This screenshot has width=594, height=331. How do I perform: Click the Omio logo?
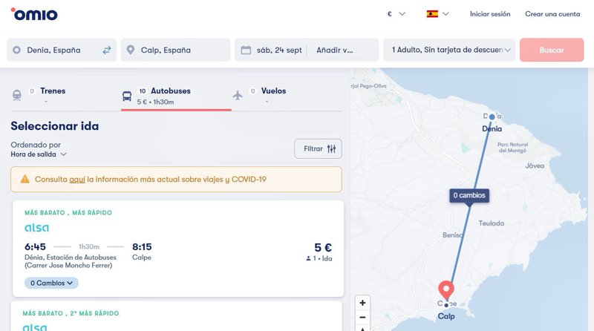pos(34,13)
